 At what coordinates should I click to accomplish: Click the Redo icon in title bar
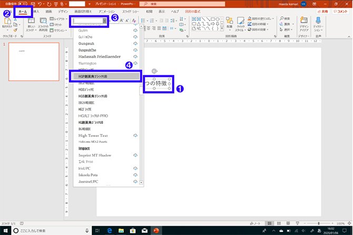[x=49, y=4]
